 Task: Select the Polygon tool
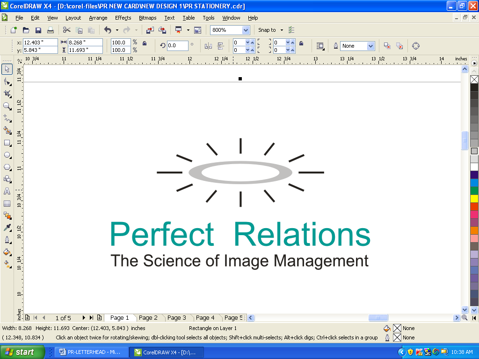tap(7, 167)
